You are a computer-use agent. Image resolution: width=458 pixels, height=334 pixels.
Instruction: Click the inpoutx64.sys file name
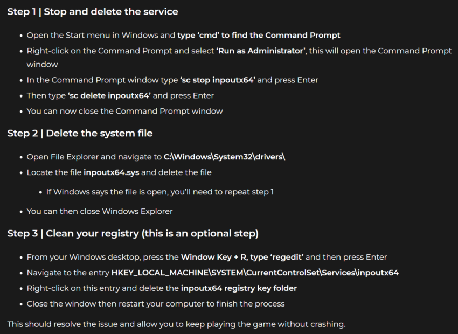click(112, 172)
